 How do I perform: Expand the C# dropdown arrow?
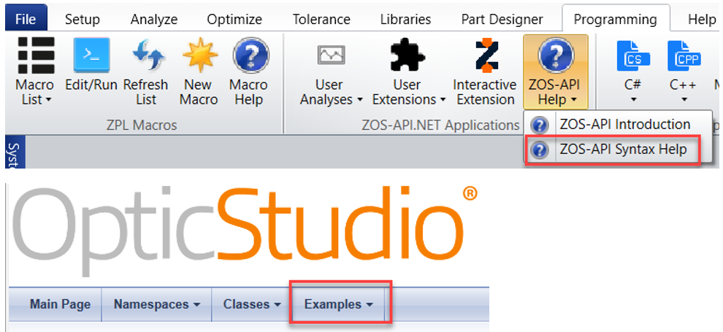point(633,100)
